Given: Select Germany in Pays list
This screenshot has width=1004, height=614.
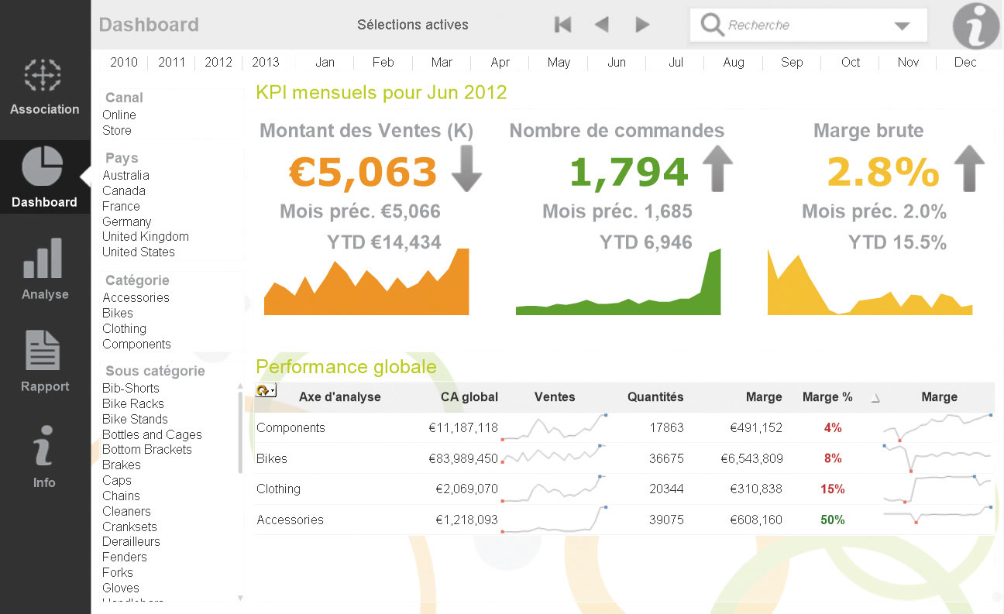Looking at the screenshot, I should coord(127,221).
